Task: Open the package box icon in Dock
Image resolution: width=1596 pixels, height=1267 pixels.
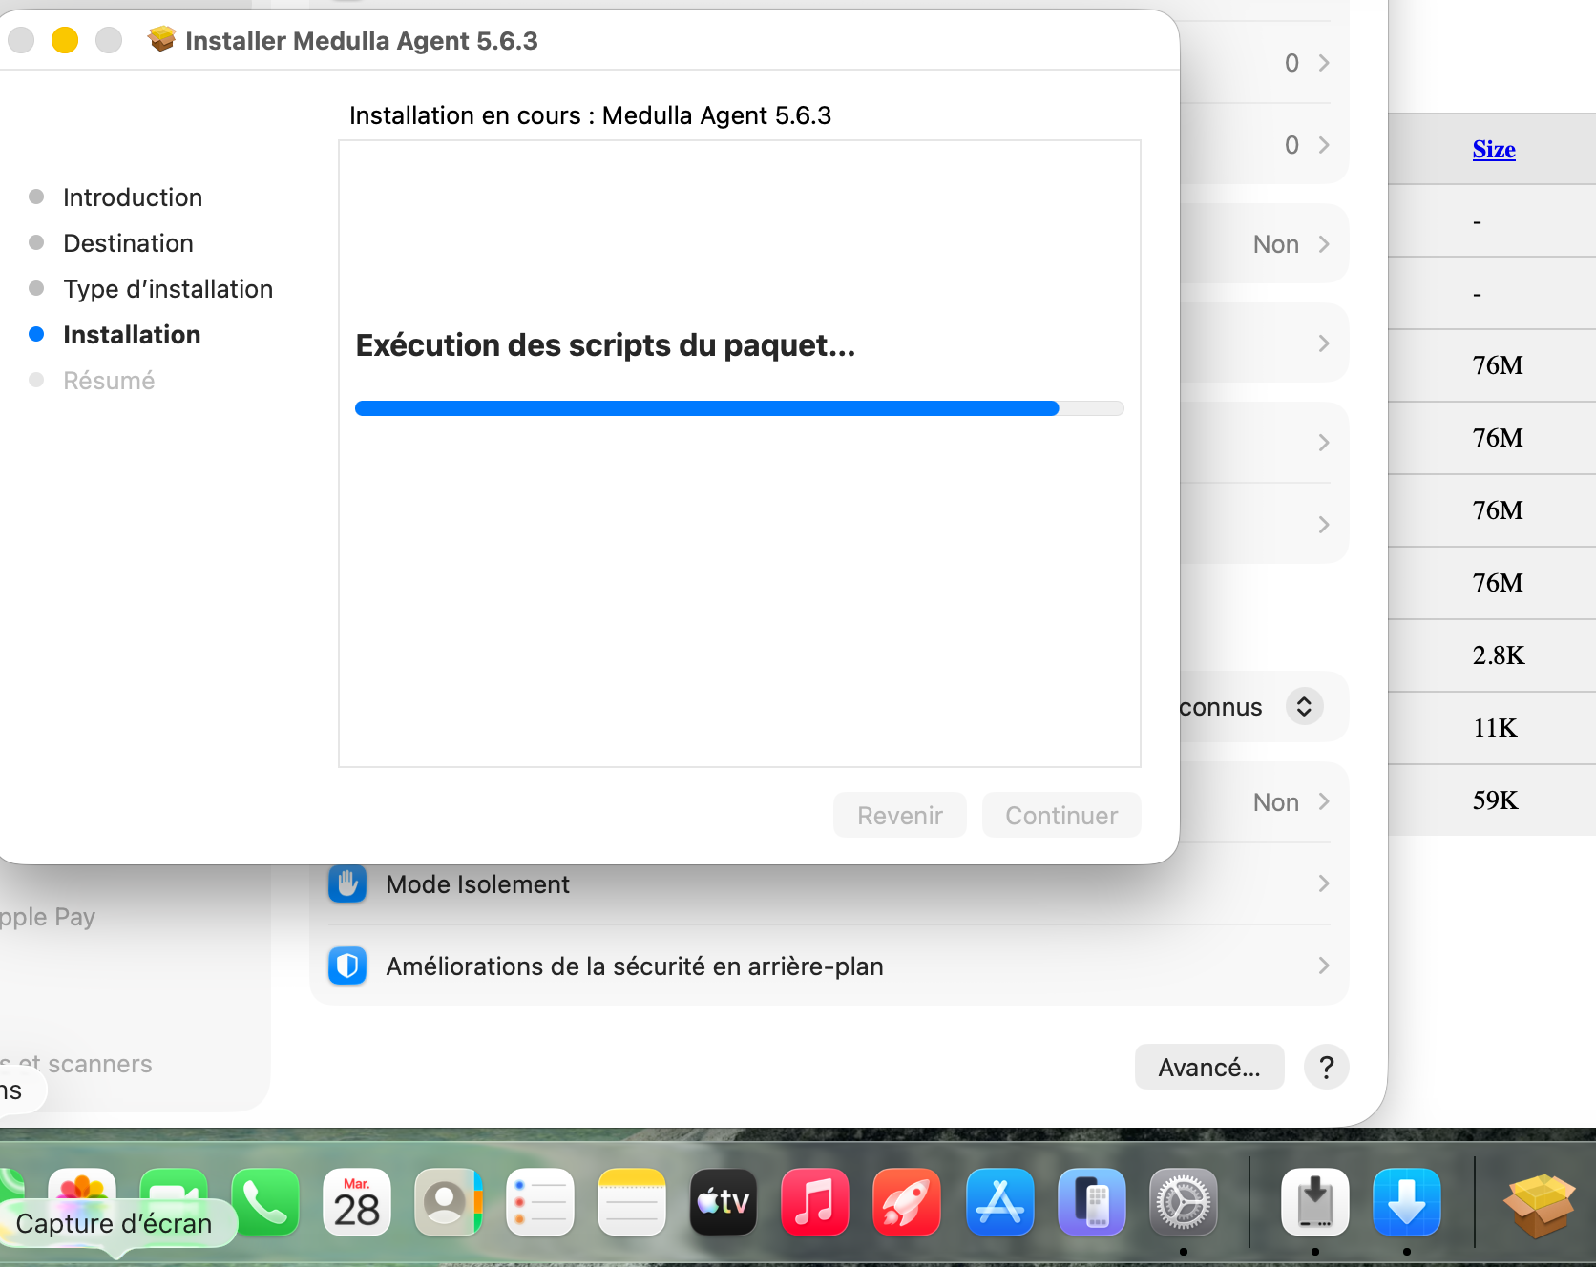Action: (x=1539, y=1204)
